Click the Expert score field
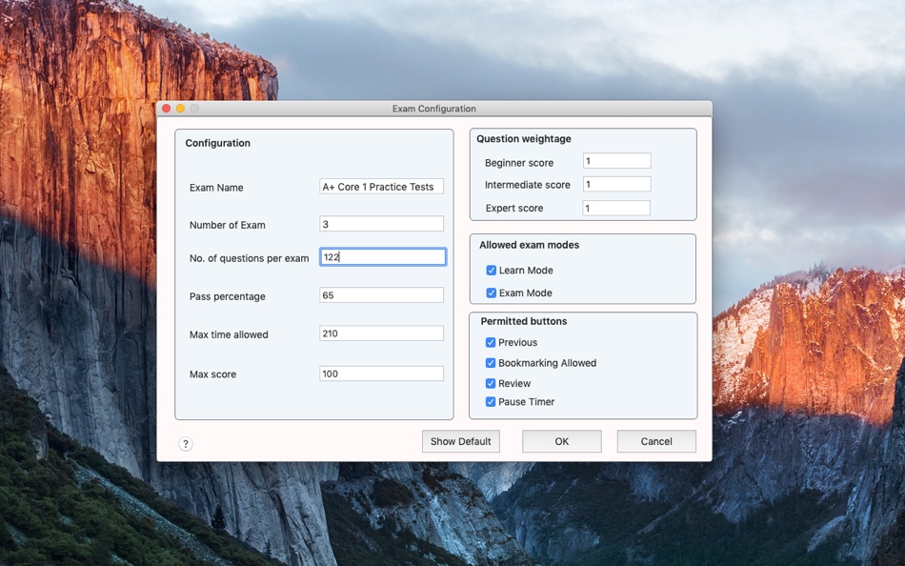This screenshot has height=566, width=905. coord(616,208)
